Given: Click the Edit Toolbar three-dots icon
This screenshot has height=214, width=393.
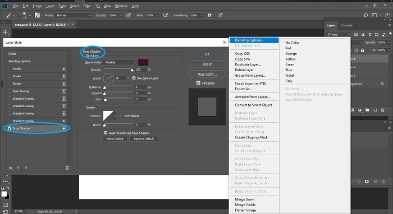Looking at the screenshot, I should [6, 182].
